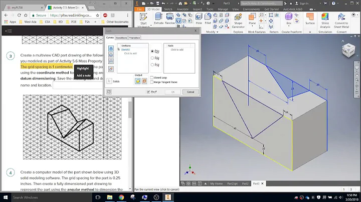Click the Highlight option in the popup
This screenshot has width=361, height=202.
83,68
